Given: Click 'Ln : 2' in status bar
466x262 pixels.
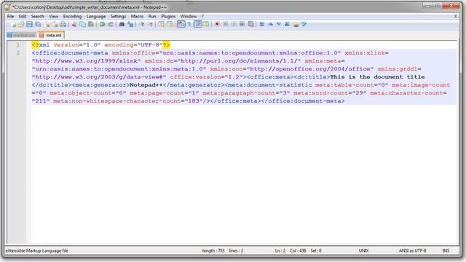Looking at the screenshot, I should click(x=280, y=250).
